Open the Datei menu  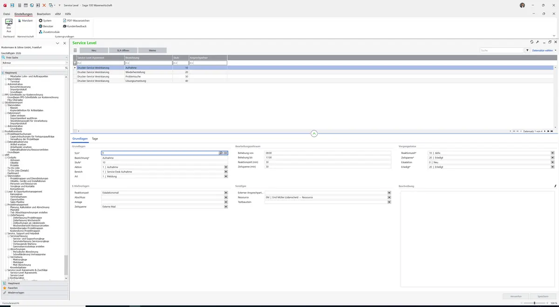pyautogui.click(x=7, y=14)
